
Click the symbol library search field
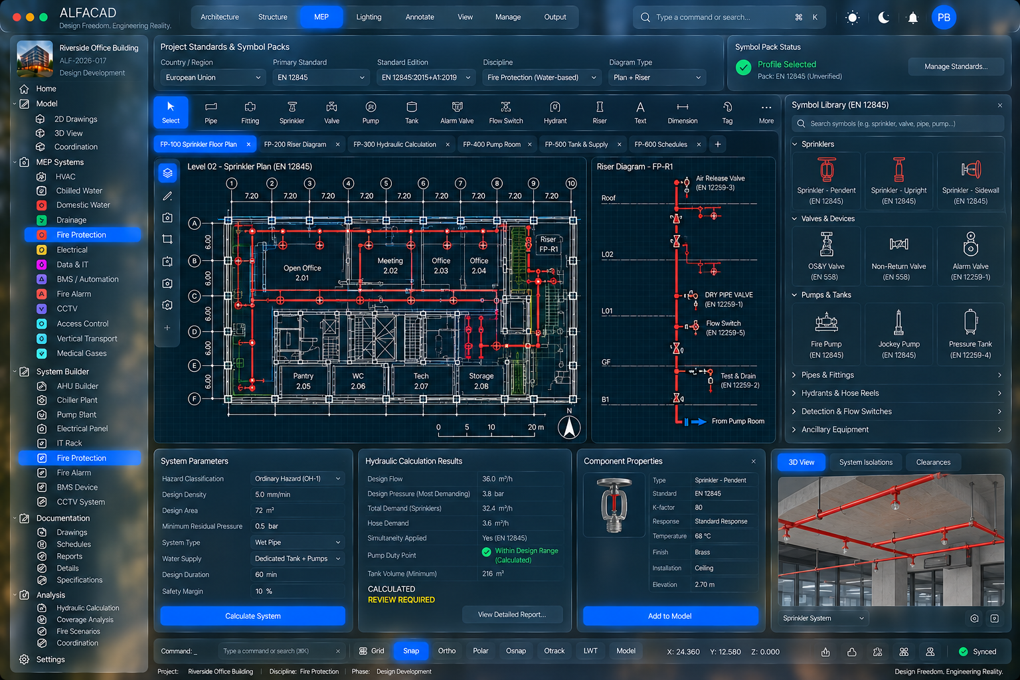(897, 124)
